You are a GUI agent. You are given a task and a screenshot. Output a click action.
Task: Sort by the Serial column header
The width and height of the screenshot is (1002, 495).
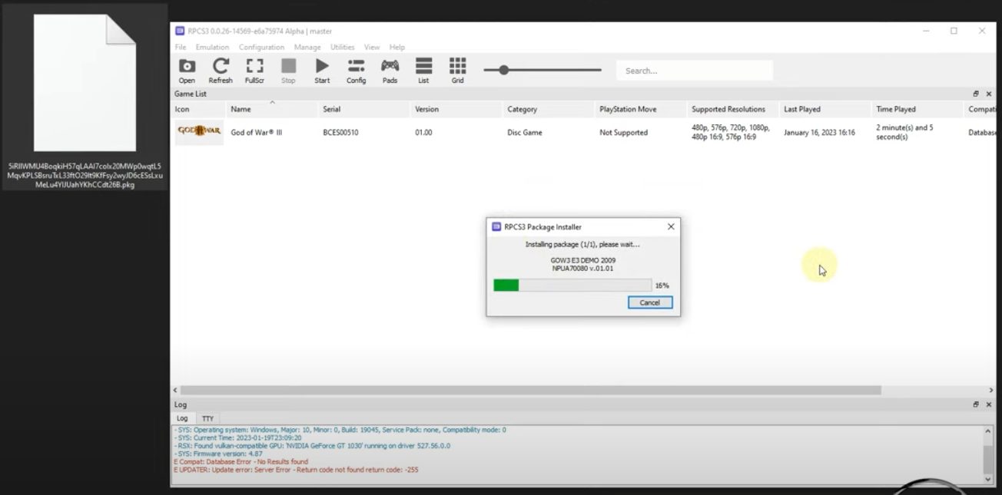pyautogui.click(x=364, y=109)
